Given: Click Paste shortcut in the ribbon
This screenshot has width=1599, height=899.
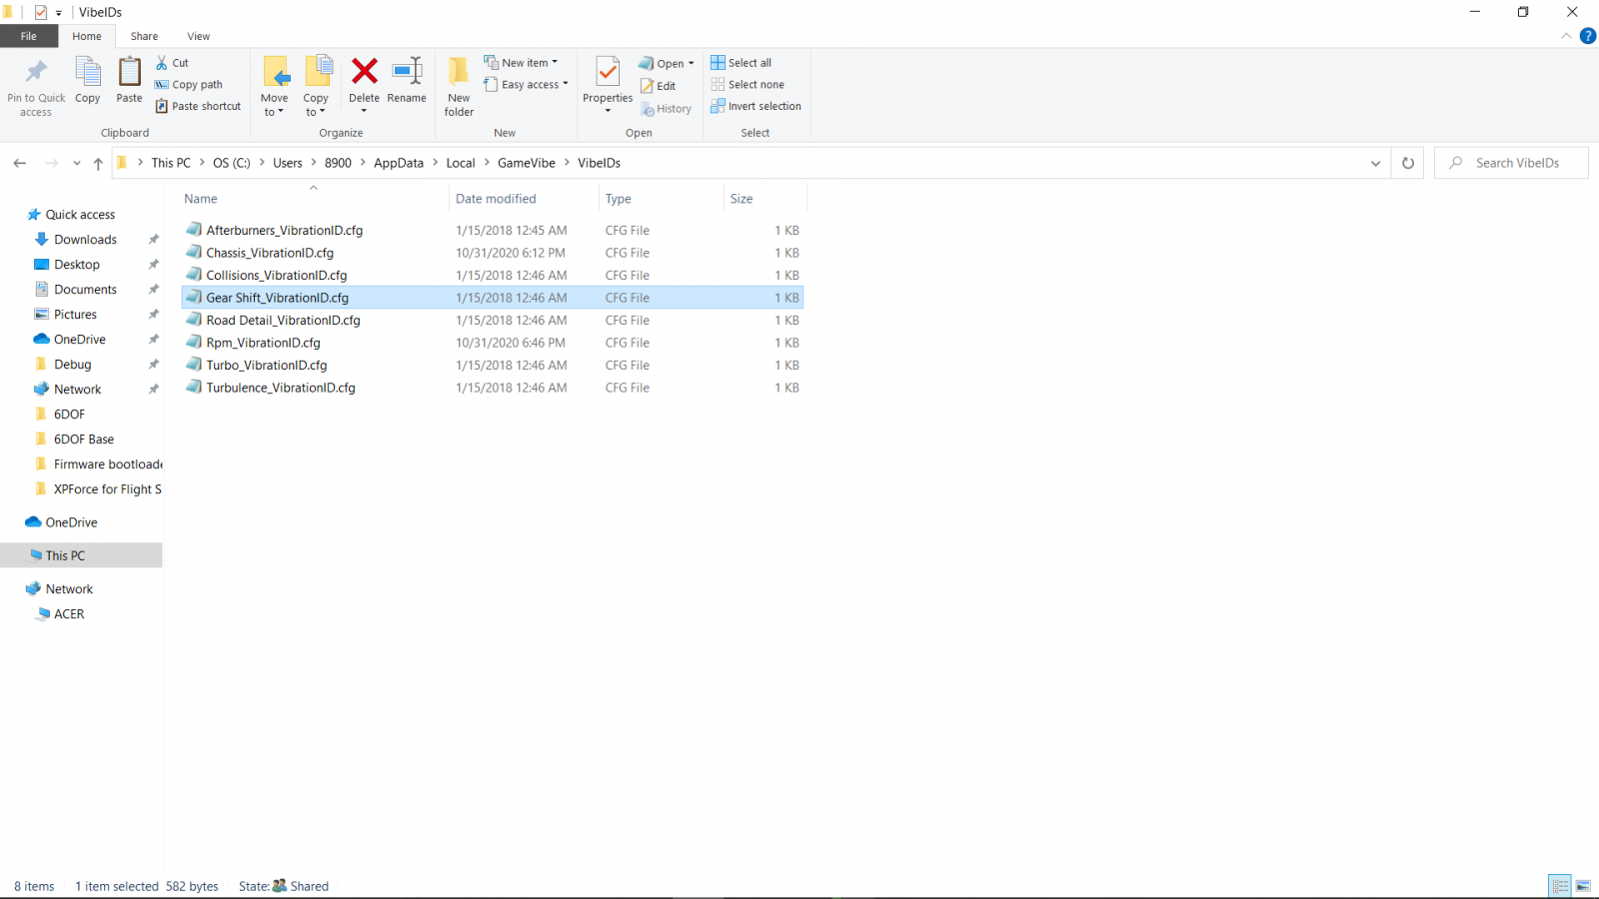Looking at the screenshot, I should click(x=198, y=106).
